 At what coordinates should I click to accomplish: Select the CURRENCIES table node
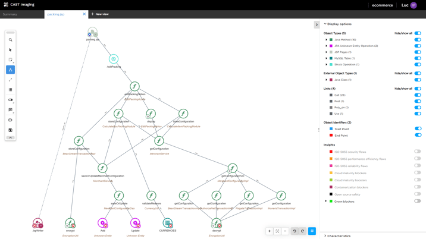click(x=168, y=223)
